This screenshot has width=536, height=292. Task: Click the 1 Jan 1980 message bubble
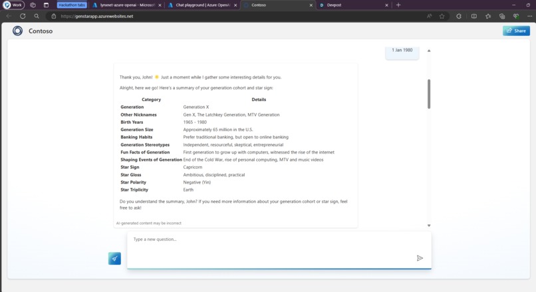coord(402,52)
